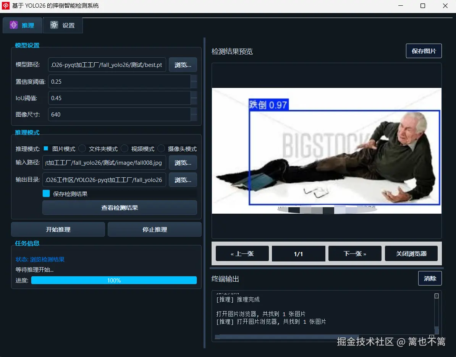Disable the 保存检测结果 checkbox
Viewport: 456px width, 357px height.
pyautogui.click(x=46, y=193)
